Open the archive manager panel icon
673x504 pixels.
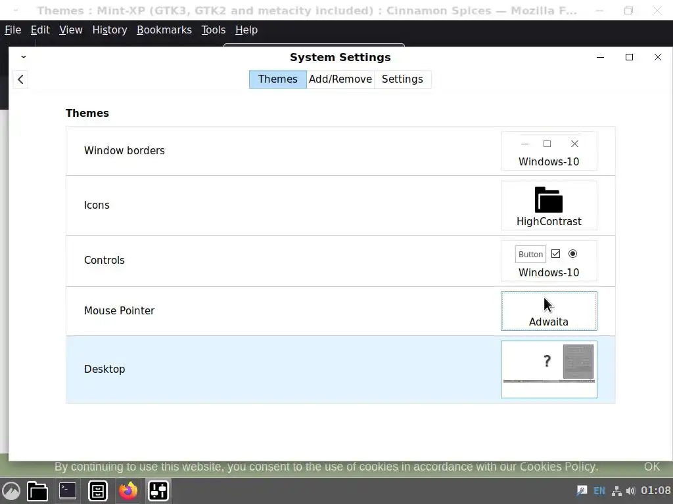coord(98,491)
